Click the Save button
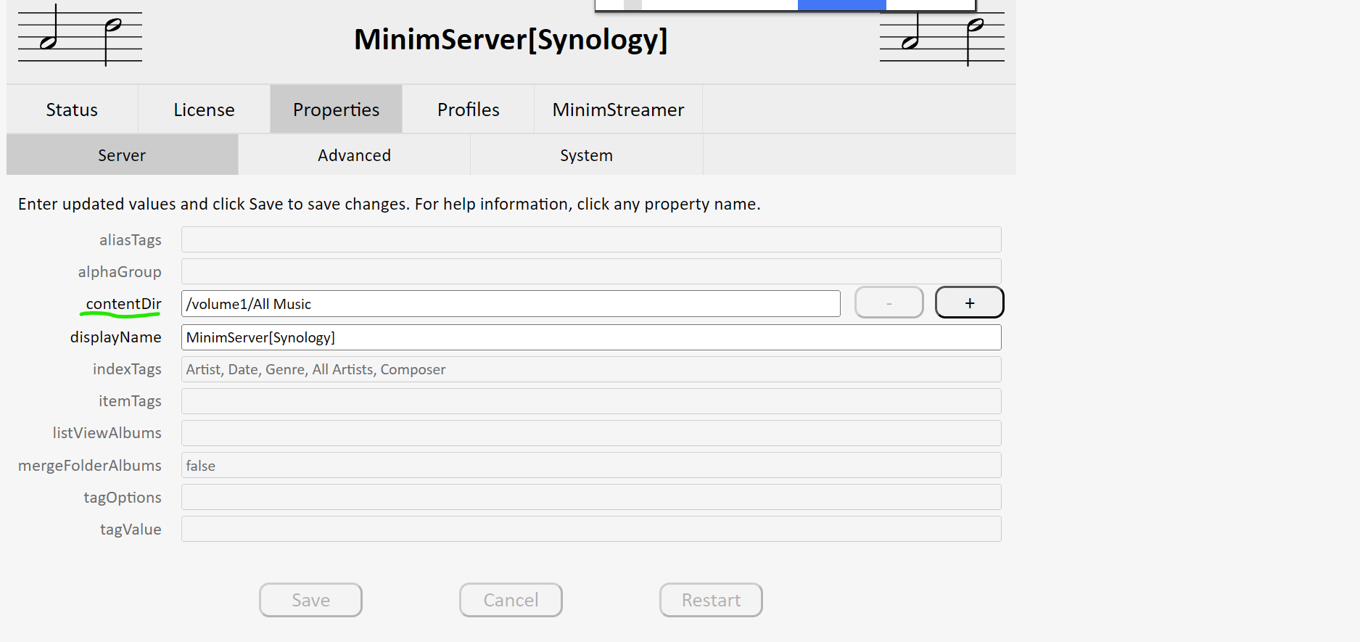Image resolution: width=1360 pixels, height=642 pixels. coord(310,600)
